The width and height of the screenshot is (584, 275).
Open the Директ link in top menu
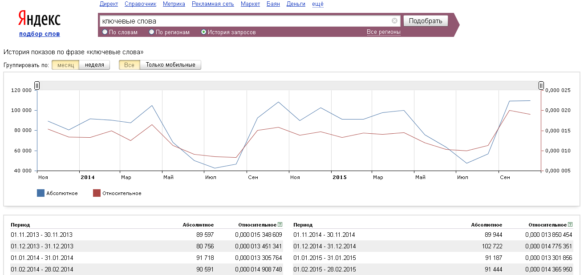[109, 4]
